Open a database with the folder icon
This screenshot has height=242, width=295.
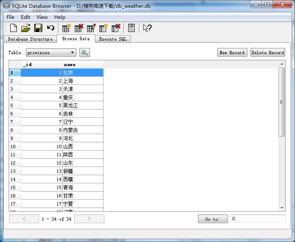[x=26, y=28]
